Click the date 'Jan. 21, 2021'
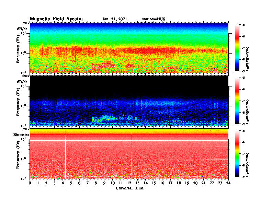 (115, 19)
